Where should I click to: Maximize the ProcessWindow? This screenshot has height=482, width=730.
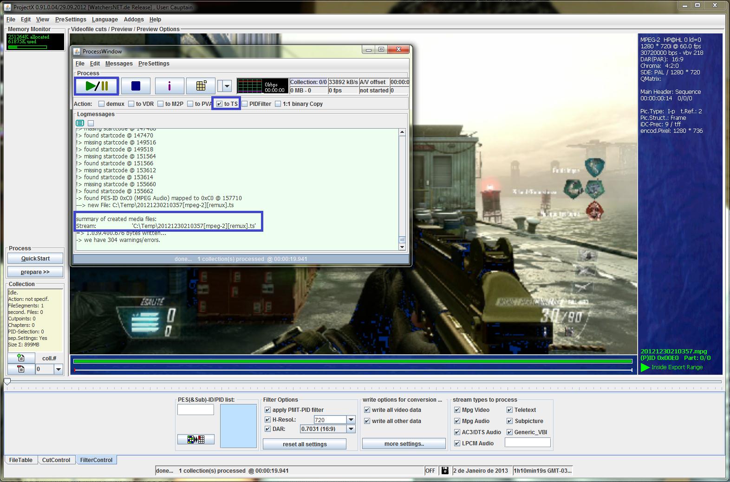click(381, 49)
